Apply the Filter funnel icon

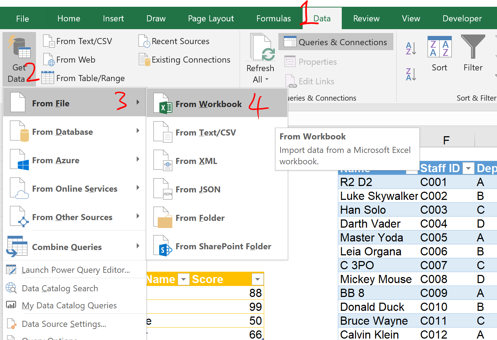coord(473,47)
